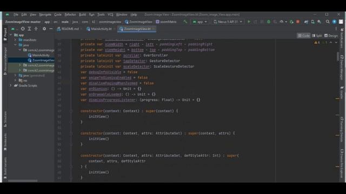Open SDK Manager from the main toolbar
The image size is (346, 194).
click(319, 22)
